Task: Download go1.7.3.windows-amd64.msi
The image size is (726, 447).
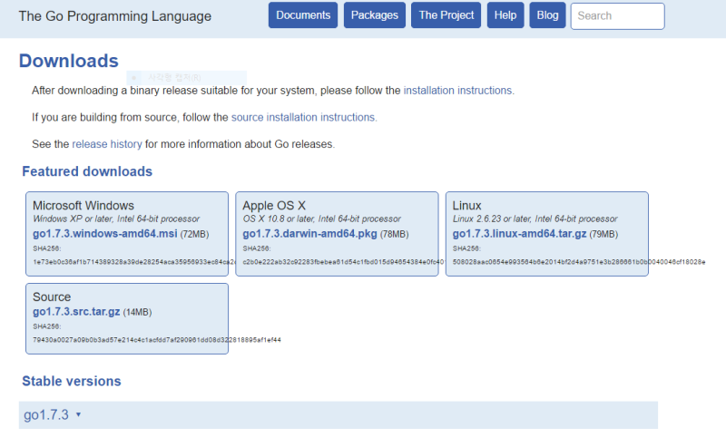Action: pos(105,234)
